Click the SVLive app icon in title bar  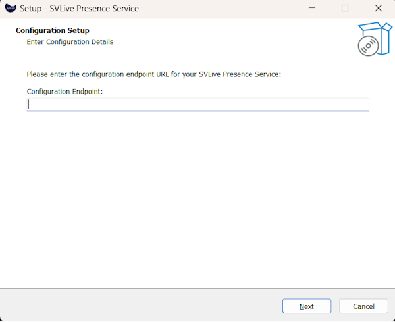click(x=11, y=9)
